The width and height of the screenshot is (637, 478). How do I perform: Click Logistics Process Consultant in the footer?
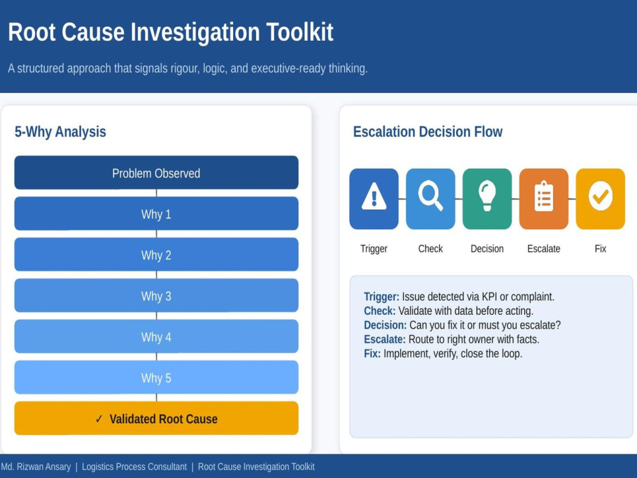click(x=134, y=467)
